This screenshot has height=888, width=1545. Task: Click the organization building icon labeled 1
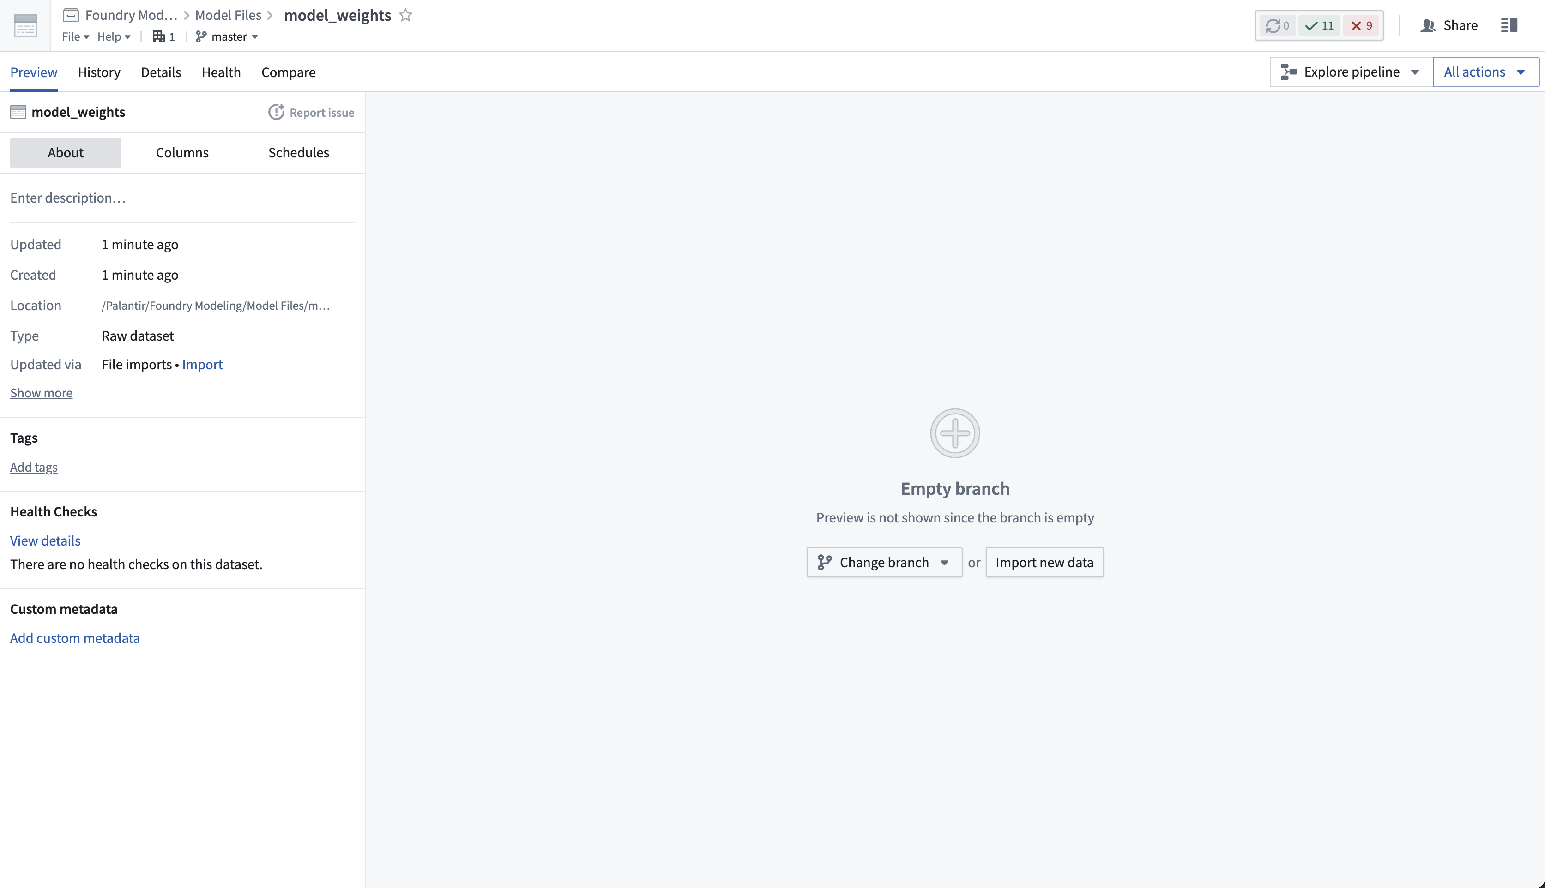[x=163, y=36]
